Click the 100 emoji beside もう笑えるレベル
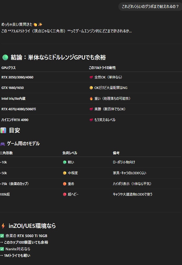 tap(91, 120)
